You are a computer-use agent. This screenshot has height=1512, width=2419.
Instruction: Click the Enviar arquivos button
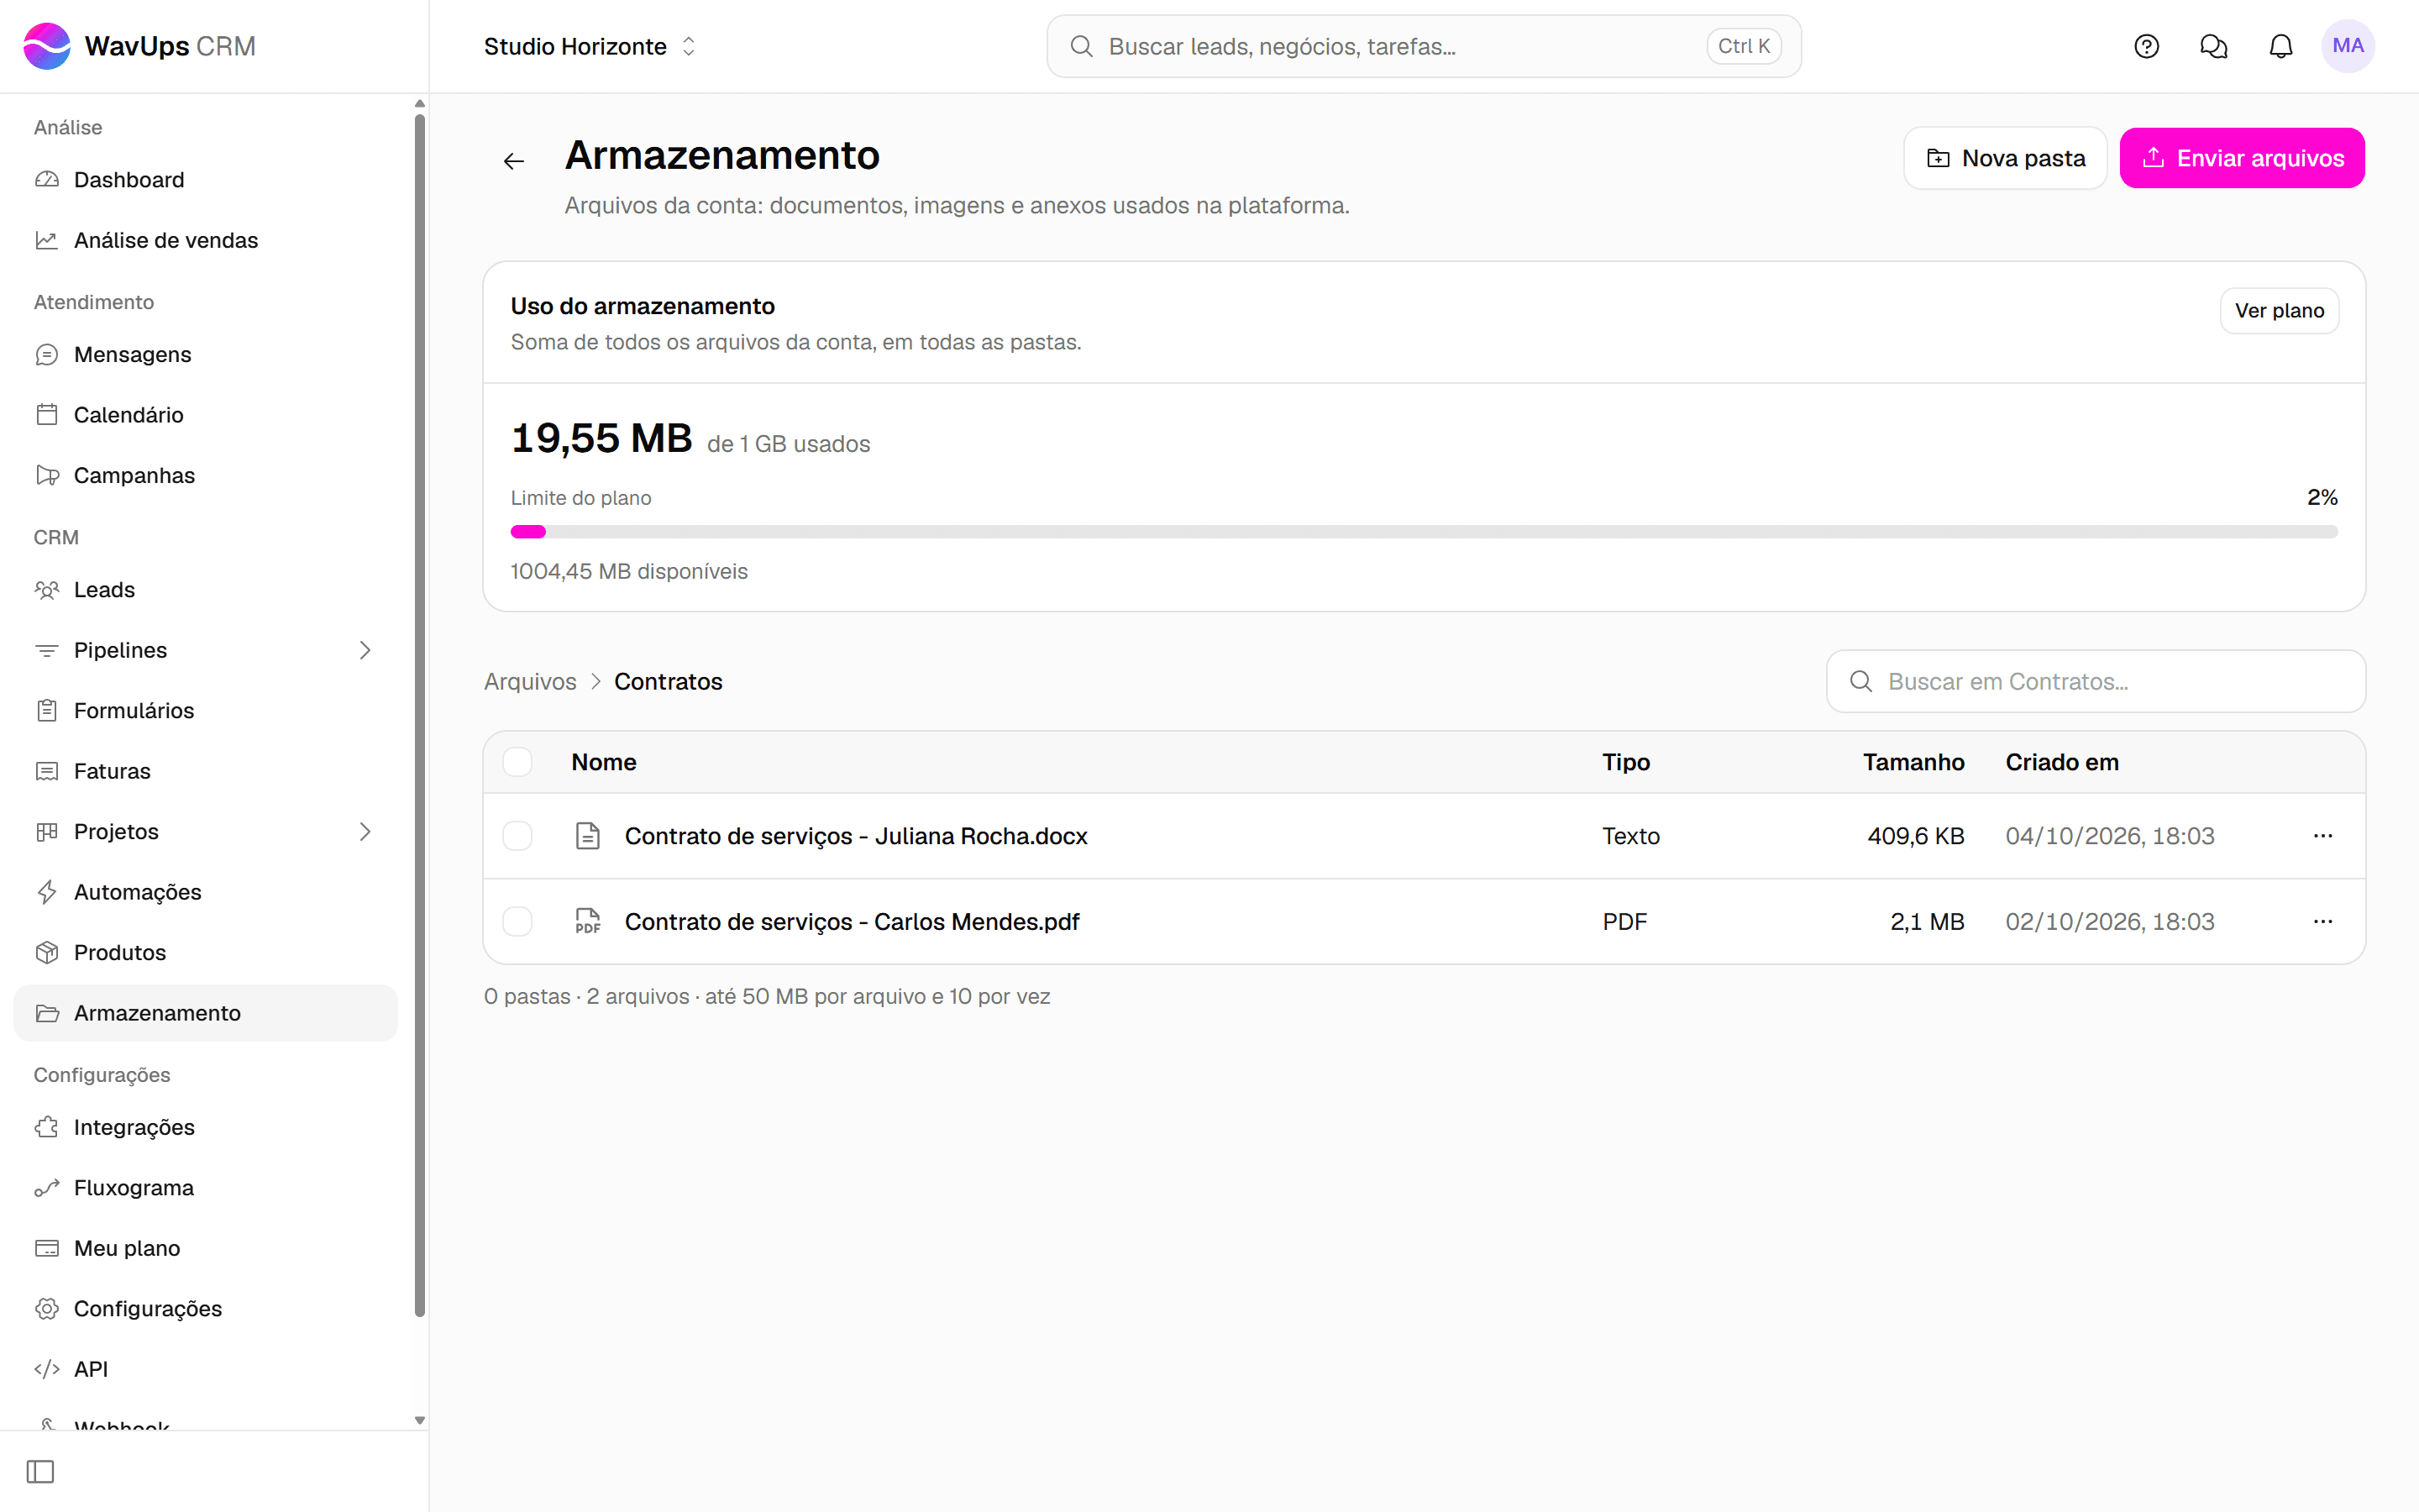[2242, 158]
